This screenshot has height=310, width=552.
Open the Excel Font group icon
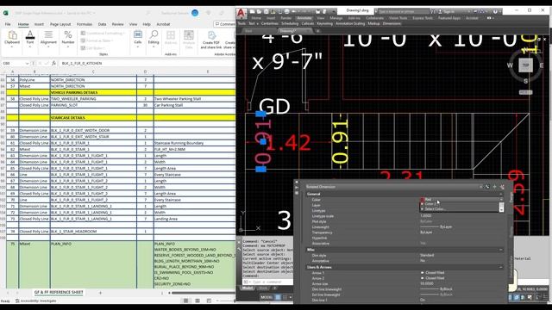(x=30, y=34)
